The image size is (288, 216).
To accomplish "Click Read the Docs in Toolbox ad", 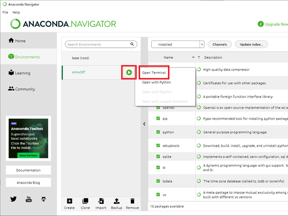I will (28, 155).
